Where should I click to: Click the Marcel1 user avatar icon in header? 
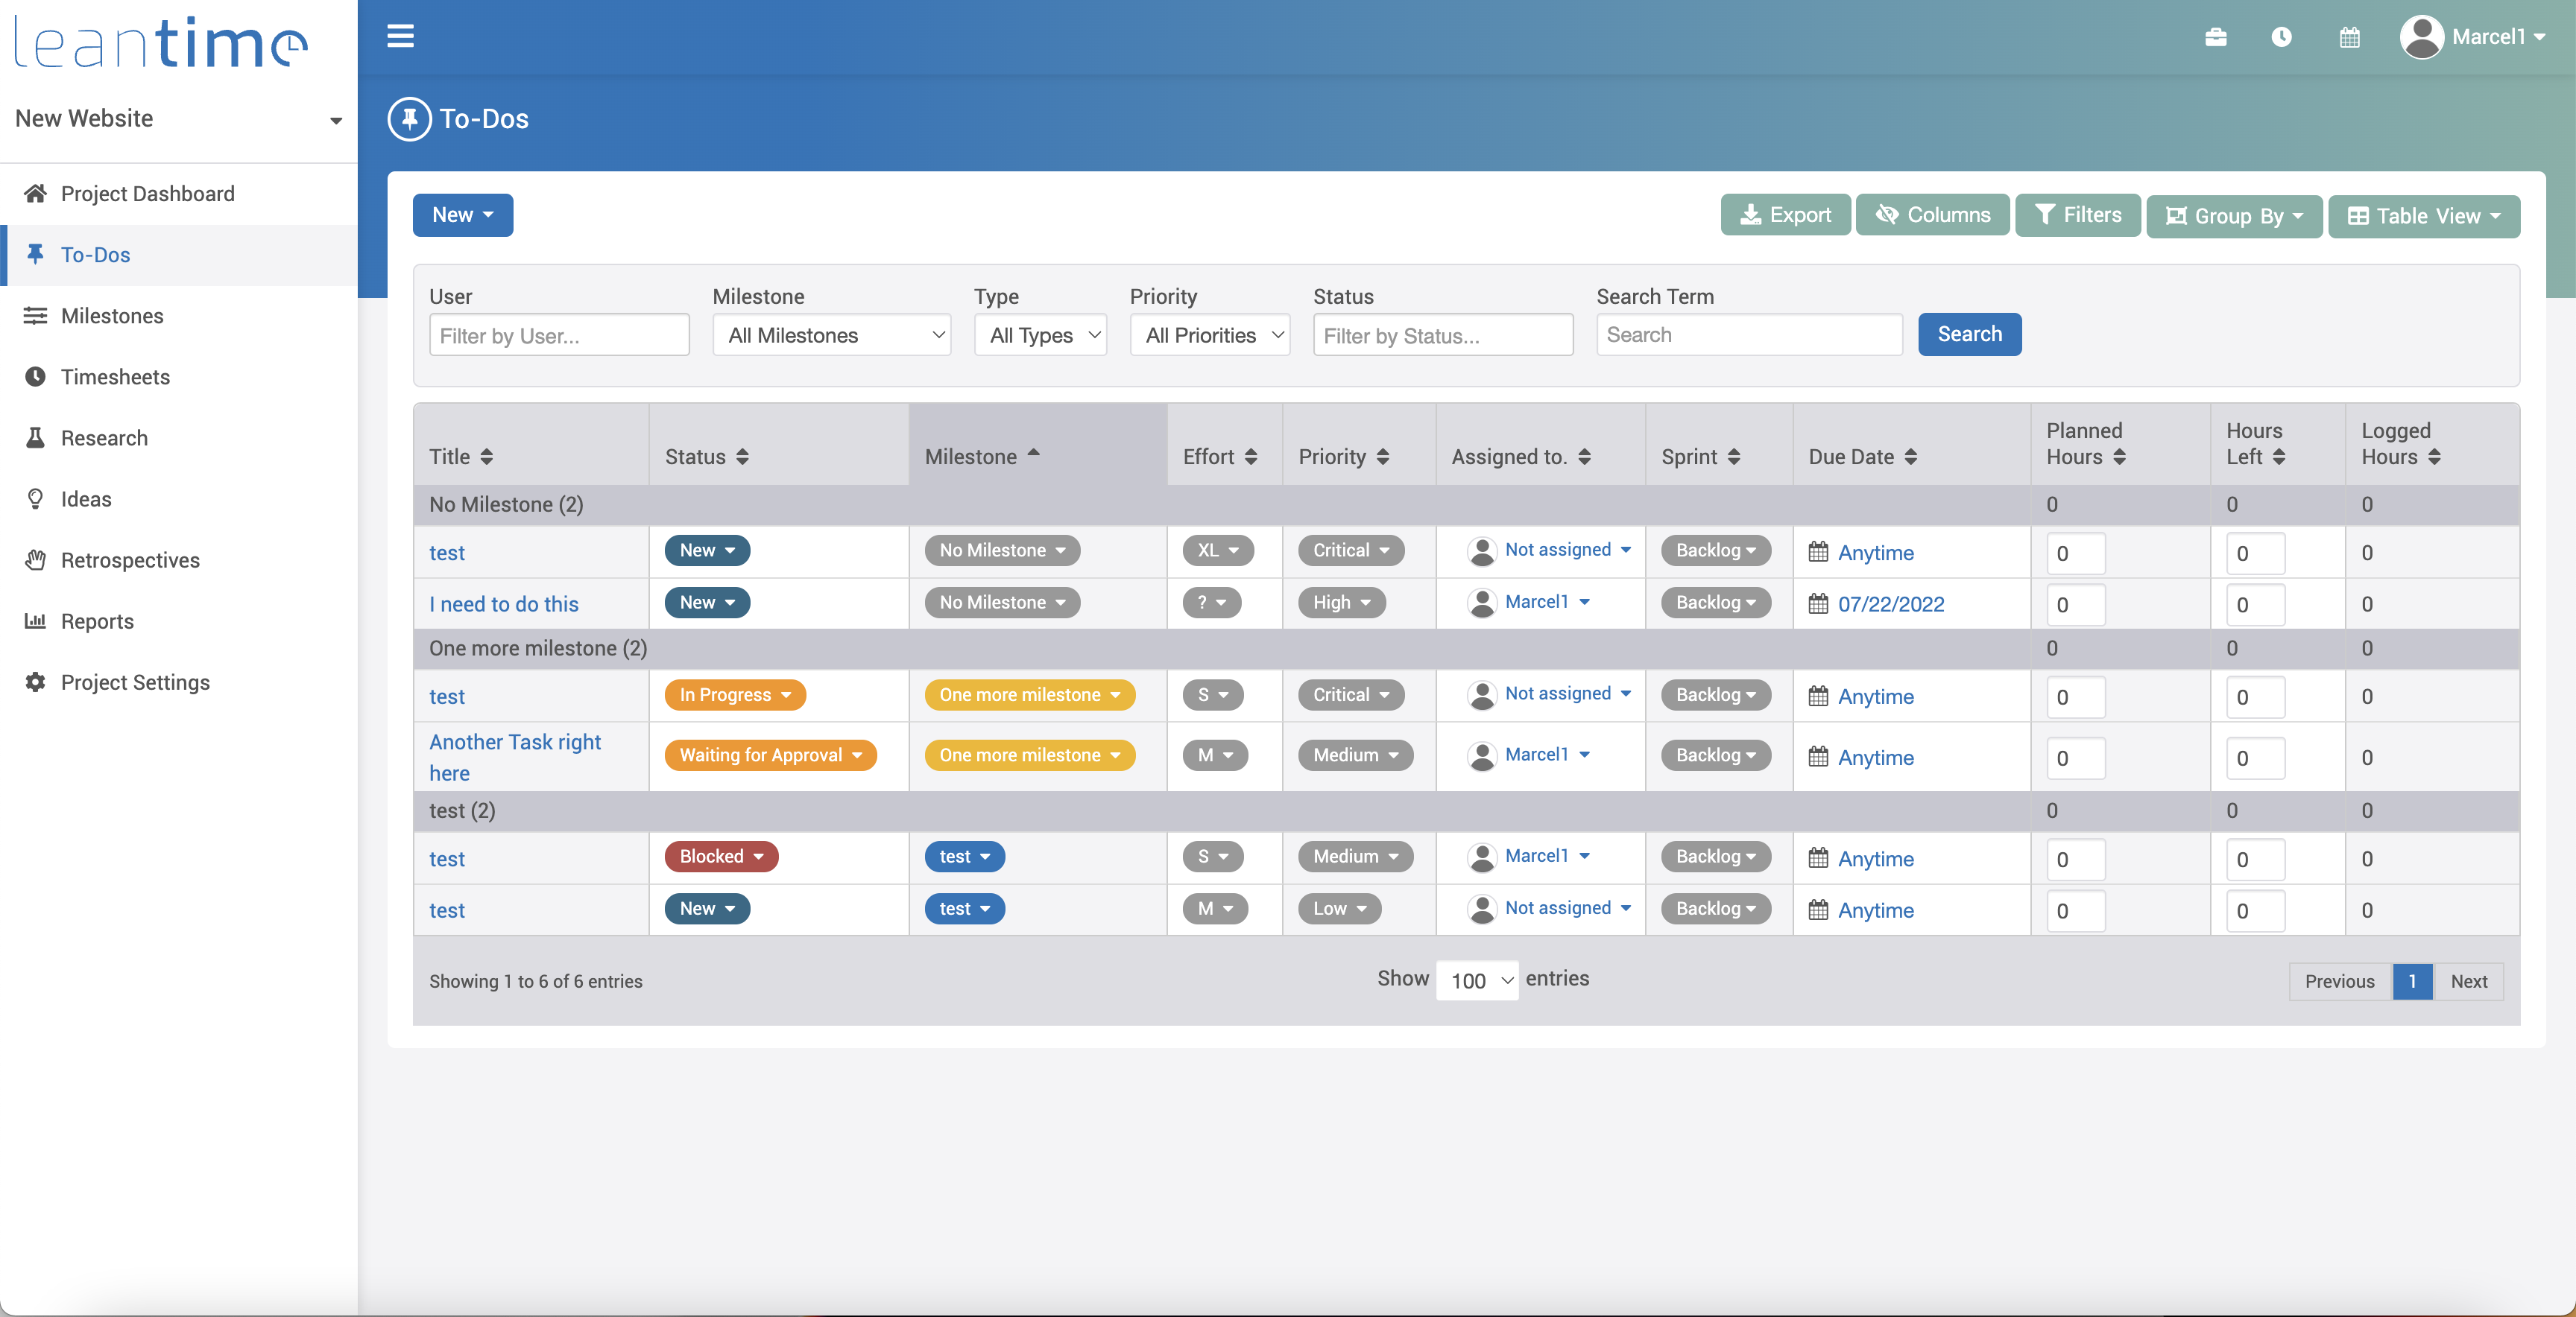(2421, 37)
